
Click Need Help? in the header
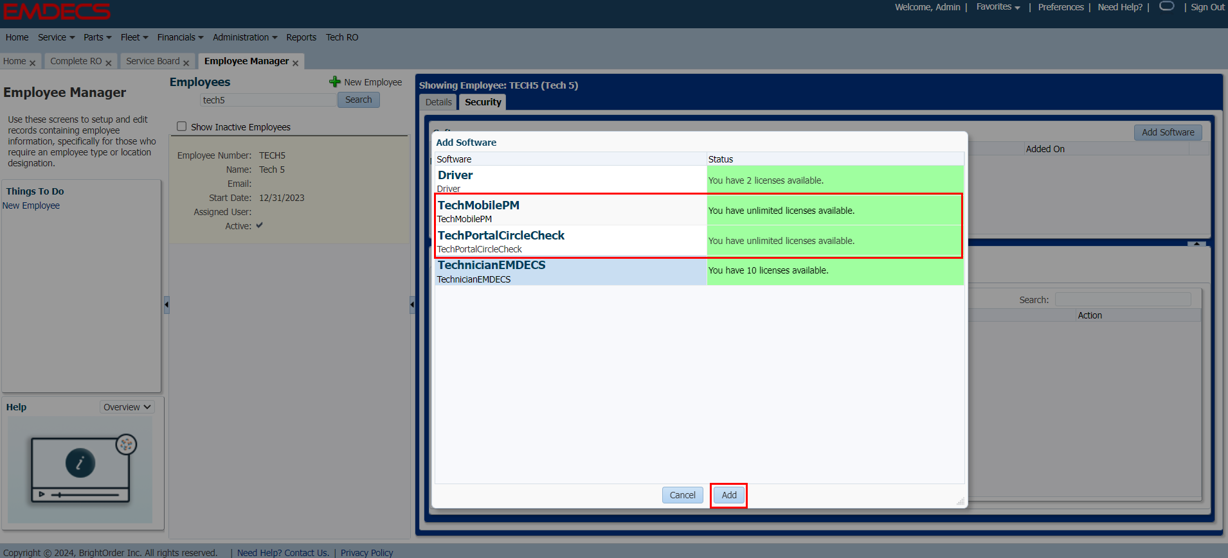pyautogui.click(x=1120, y=7)
